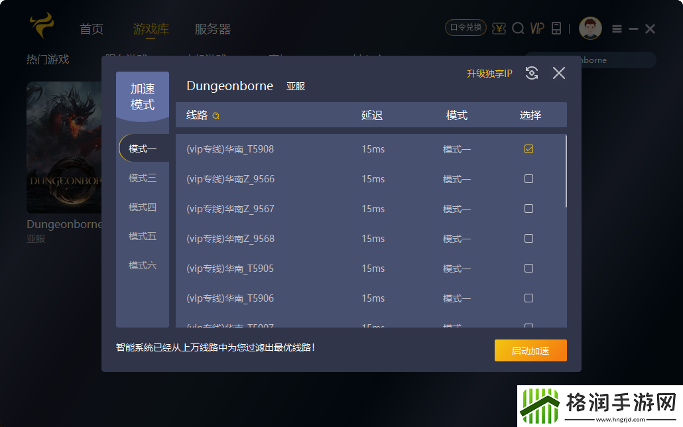Click the mobile device icon in the titlebar
The width and height of the screenshot is (683, 427).
558,29
